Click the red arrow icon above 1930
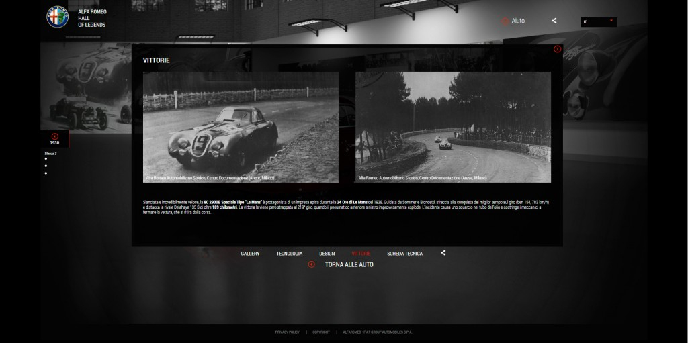 tap(55, 136)
